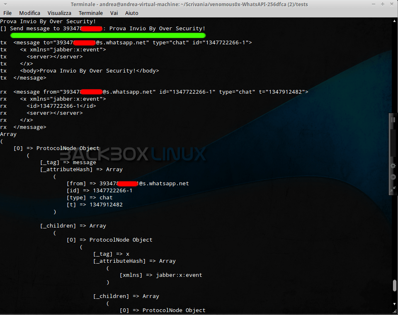Click the tx '</message>' line

point(23,78)
